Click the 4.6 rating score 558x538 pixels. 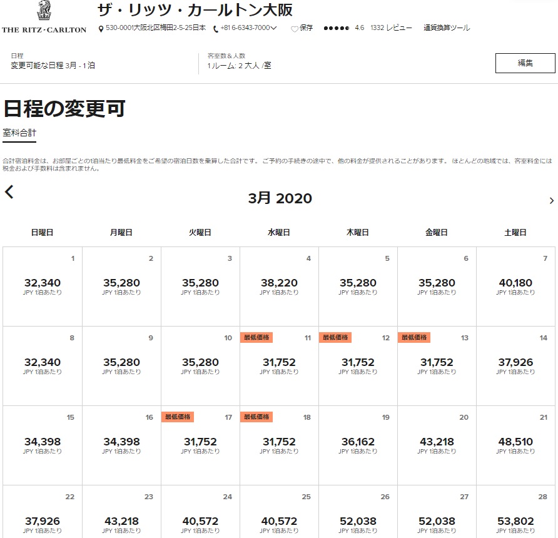tap(360, 28)
